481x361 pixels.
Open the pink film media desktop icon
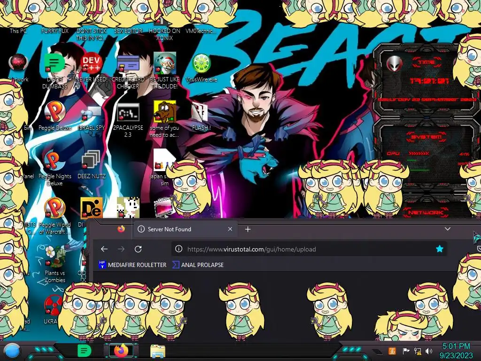pos(165,207)
